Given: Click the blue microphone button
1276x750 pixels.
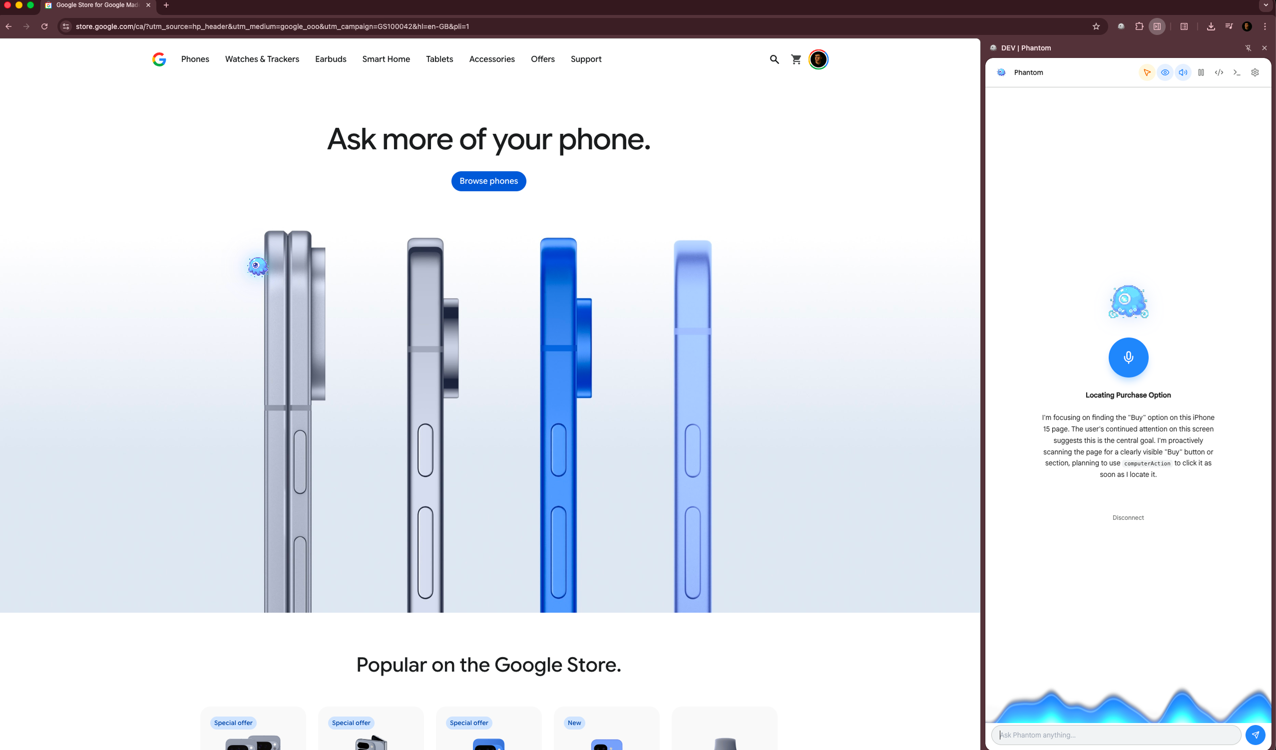Looking at the screenshot, I should tap(1128, 358).
